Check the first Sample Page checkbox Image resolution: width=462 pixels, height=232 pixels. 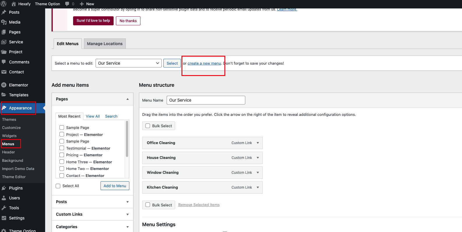pyautogui.click(x=62, y=127)
